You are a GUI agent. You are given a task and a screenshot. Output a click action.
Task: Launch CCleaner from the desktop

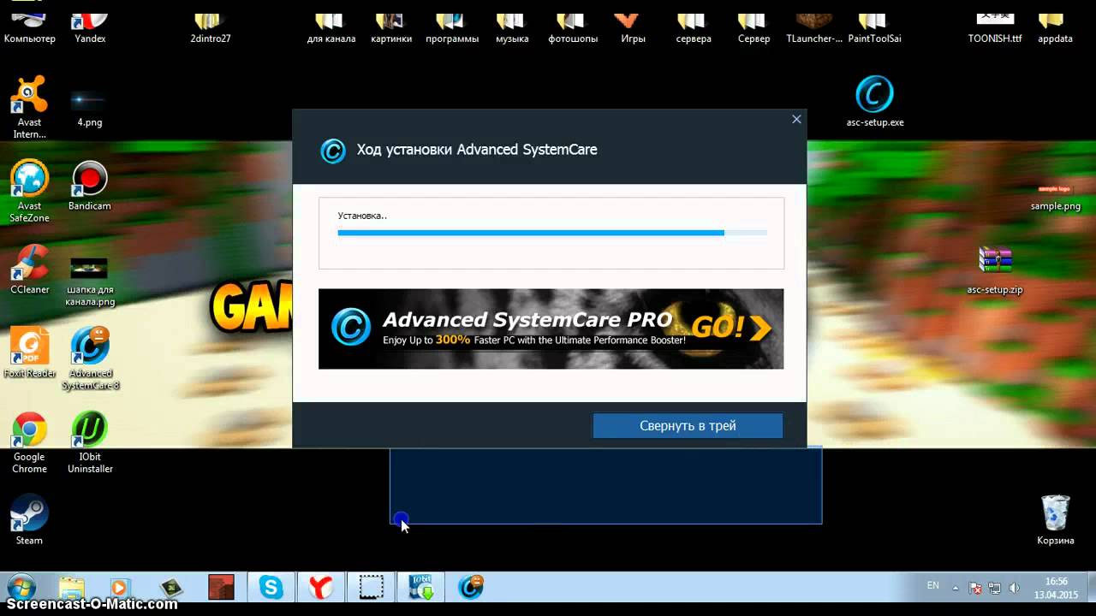click(x=29, y=269)
